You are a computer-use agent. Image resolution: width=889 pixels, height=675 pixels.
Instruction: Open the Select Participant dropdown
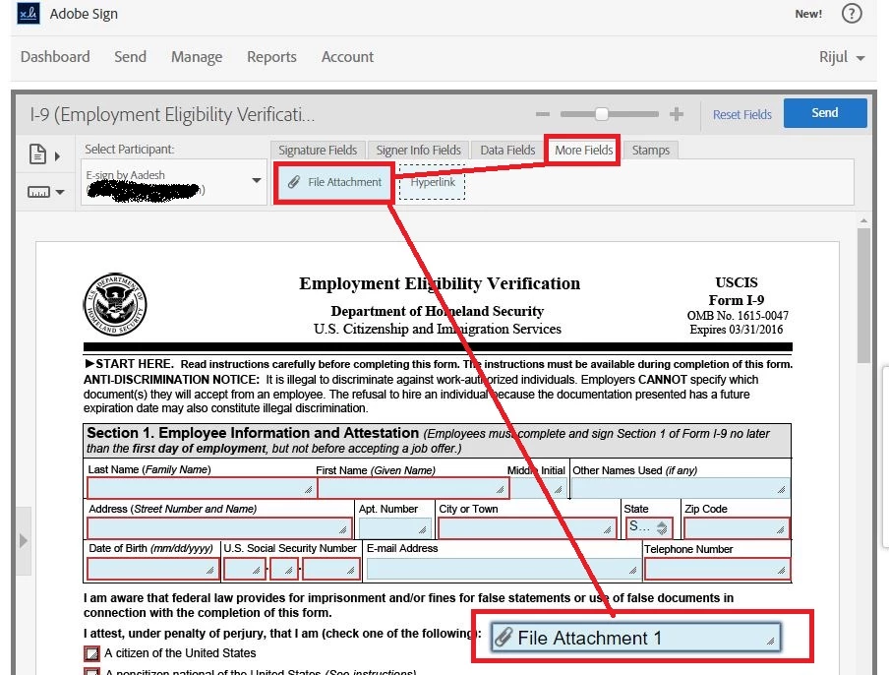click(x=173, y=182)
